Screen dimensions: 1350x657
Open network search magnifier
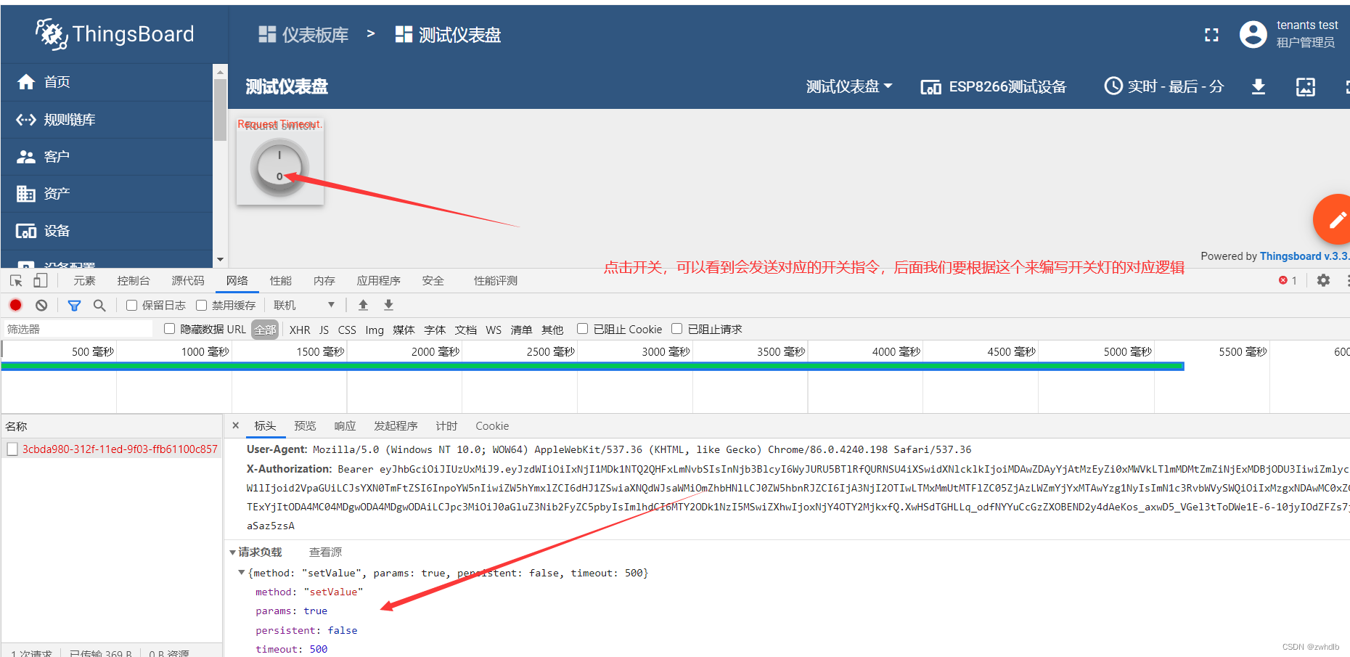99,306
